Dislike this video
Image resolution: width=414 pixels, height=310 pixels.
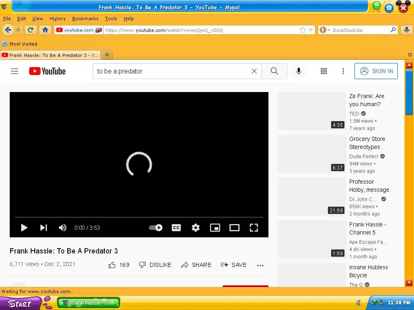click(155, 265)
